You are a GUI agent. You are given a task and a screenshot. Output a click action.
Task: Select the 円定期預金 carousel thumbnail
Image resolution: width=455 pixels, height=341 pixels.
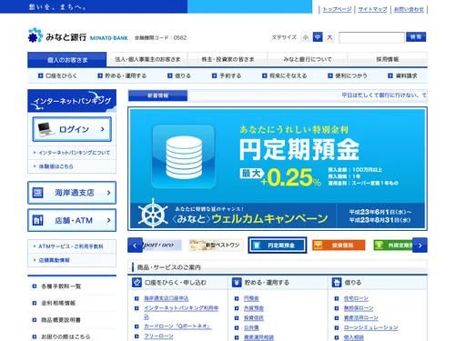coord(278,246)
